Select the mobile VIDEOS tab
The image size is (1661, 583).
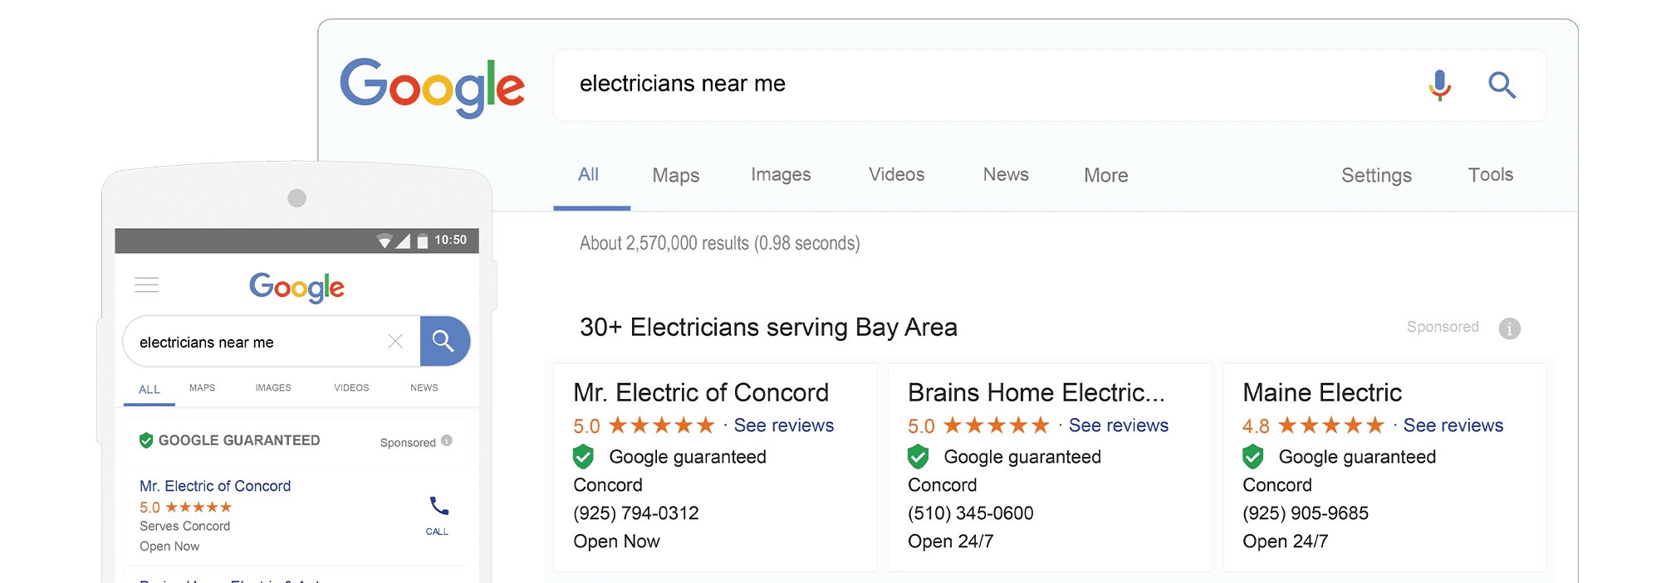(351, 388)
